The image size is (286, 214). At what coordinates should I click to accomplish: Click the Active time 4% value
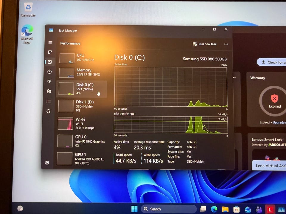point(117,147)
